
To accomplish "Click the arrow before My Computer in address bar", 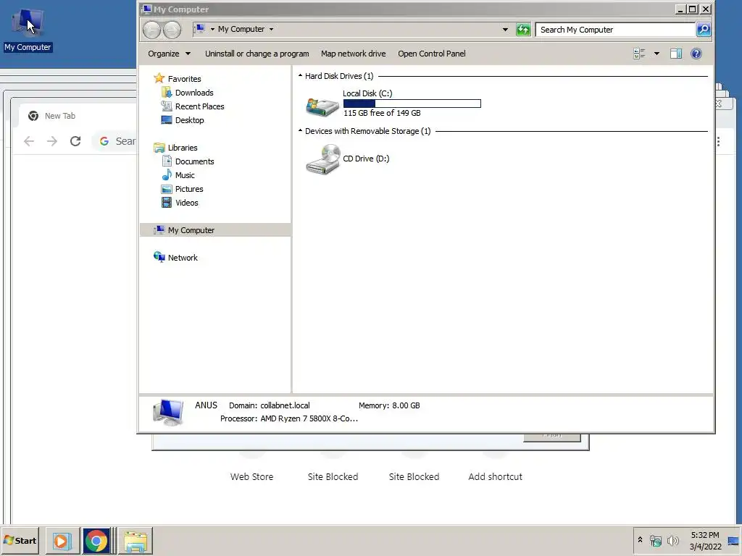I will (212, 29).
